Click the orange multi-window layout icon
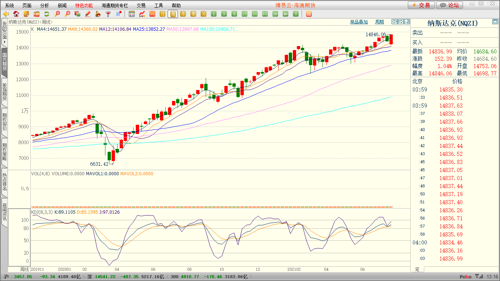The image size is (500, 281). [x=309, y=14]
